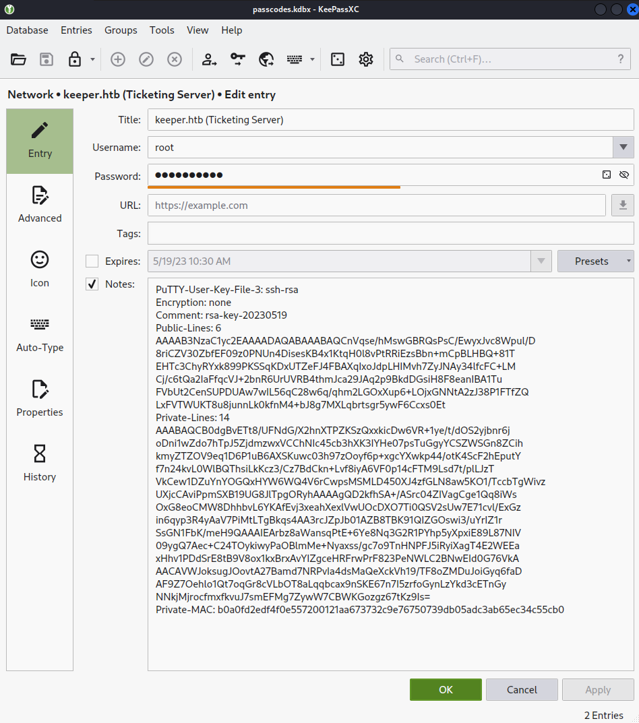This screenshot has height=723, width=639.
Task: Open the expiry date dropdown arrow
Action: 541,261
